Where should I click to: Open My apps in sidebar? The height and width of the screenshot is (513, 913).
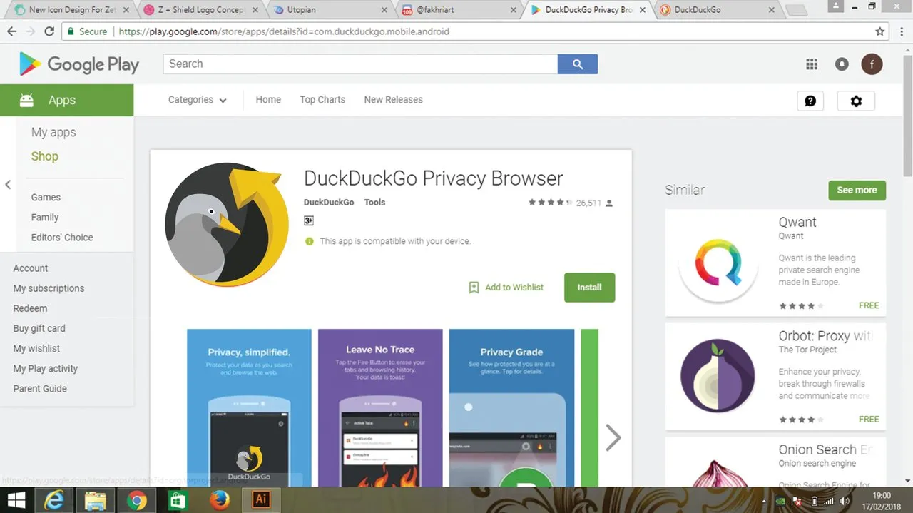pos(53,133)
